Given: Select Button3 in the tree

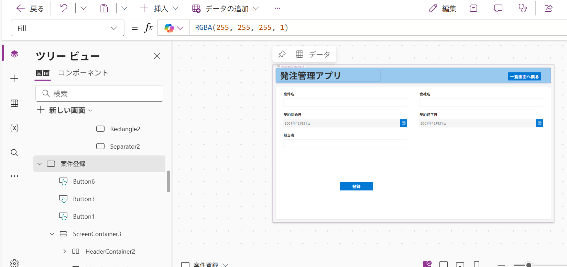Looking at the screenshot, I should point(84,199).
